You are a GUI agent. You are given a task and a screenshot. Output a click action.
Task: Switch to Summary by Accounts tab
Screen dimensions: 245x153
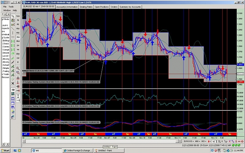130,7
